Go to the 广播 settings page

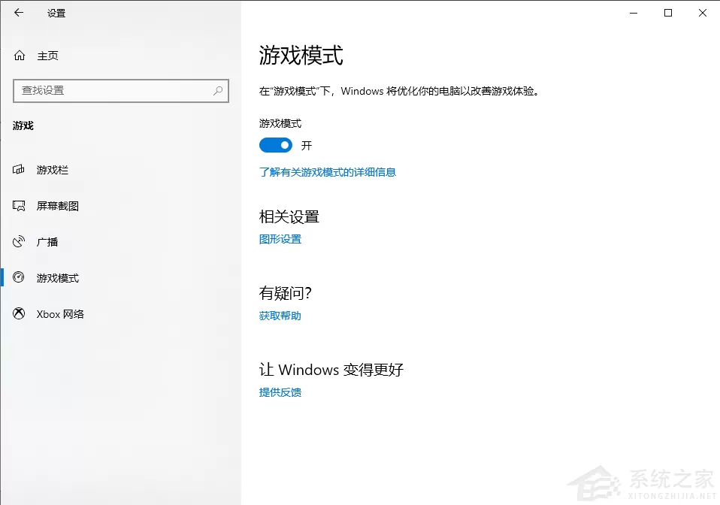click(47, 242)
